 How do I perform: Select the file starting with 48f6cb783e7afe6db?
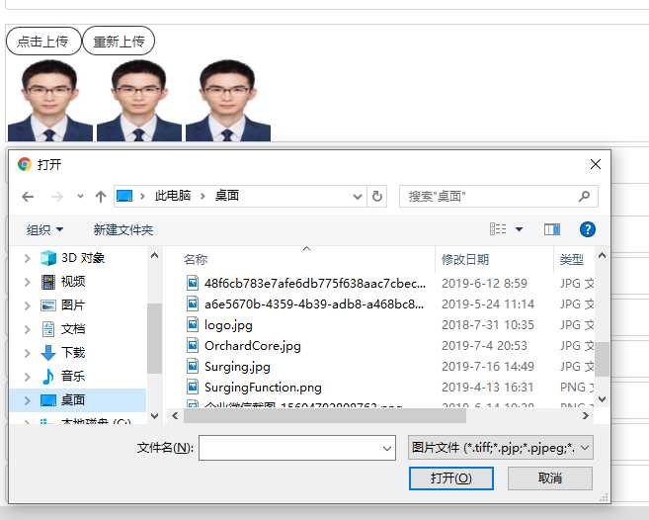[315, 284]
